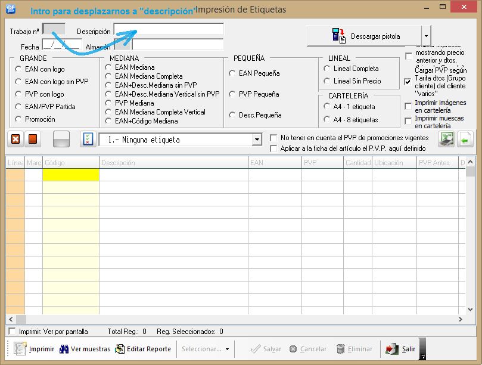The image size is (482, 365).
Task: Select A4 - 1 etiqueta format
Action: coord(326,107)
